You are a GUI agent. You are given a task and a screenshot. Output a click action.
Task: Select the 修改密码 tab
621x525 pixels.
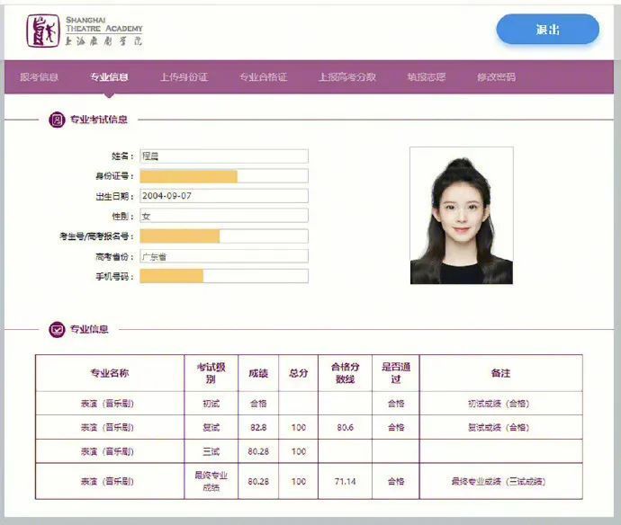coord(496,77)
